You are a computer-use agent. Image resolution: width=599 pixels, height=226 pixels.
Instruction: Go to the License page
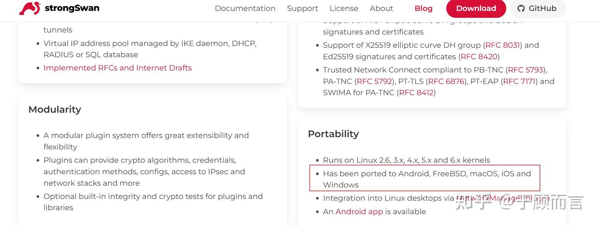(x=344, y=8)
